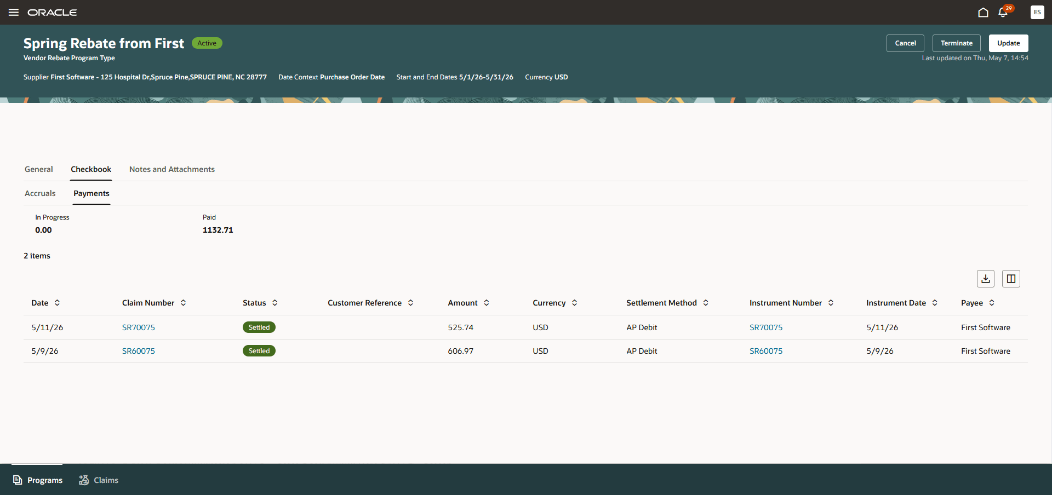Image resolution: width=1052 pixels, height=495 pixels.
Task: Click the Status column header text
Action: click(254, 303)
